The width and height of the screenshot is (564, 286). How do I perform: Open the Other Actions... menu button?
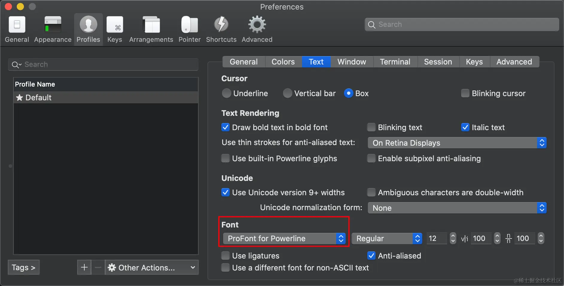click(152, 267)
